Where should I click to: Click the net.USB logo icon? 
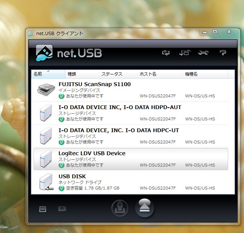click(44, 53)
